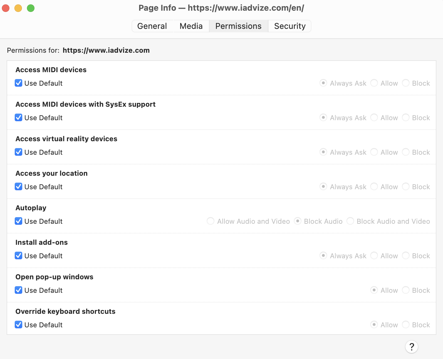443x359 pixels.
Task: Click the help question mark button
Action: [412, 347]
